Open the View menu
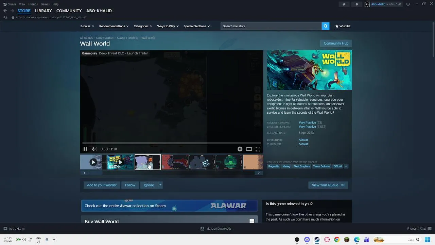 click(x=22, y=4)
